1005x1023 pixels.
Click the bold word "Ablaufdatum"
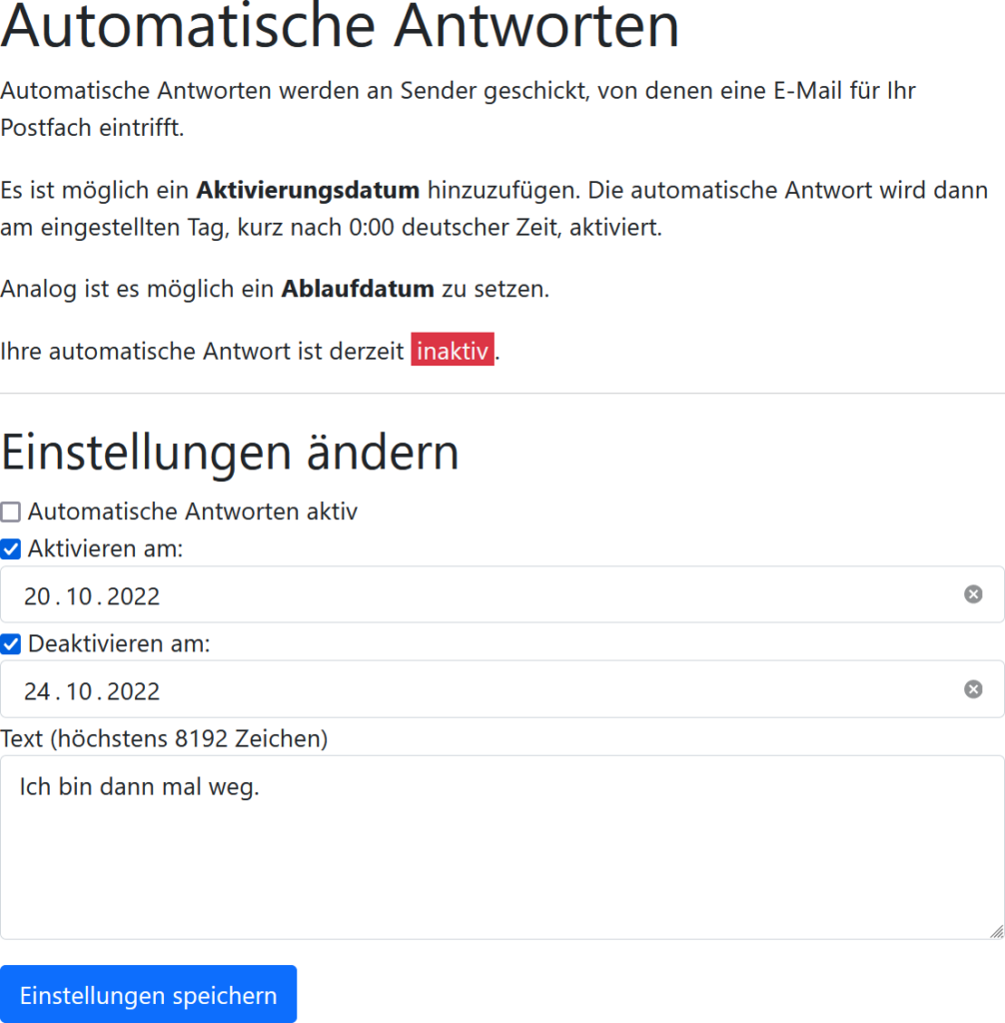pyautogui.click(x=358, y=289)
